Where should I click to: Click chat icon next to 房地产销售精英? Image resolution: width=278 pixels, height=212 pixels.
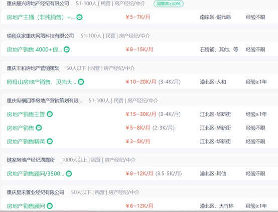pos(50,141)
